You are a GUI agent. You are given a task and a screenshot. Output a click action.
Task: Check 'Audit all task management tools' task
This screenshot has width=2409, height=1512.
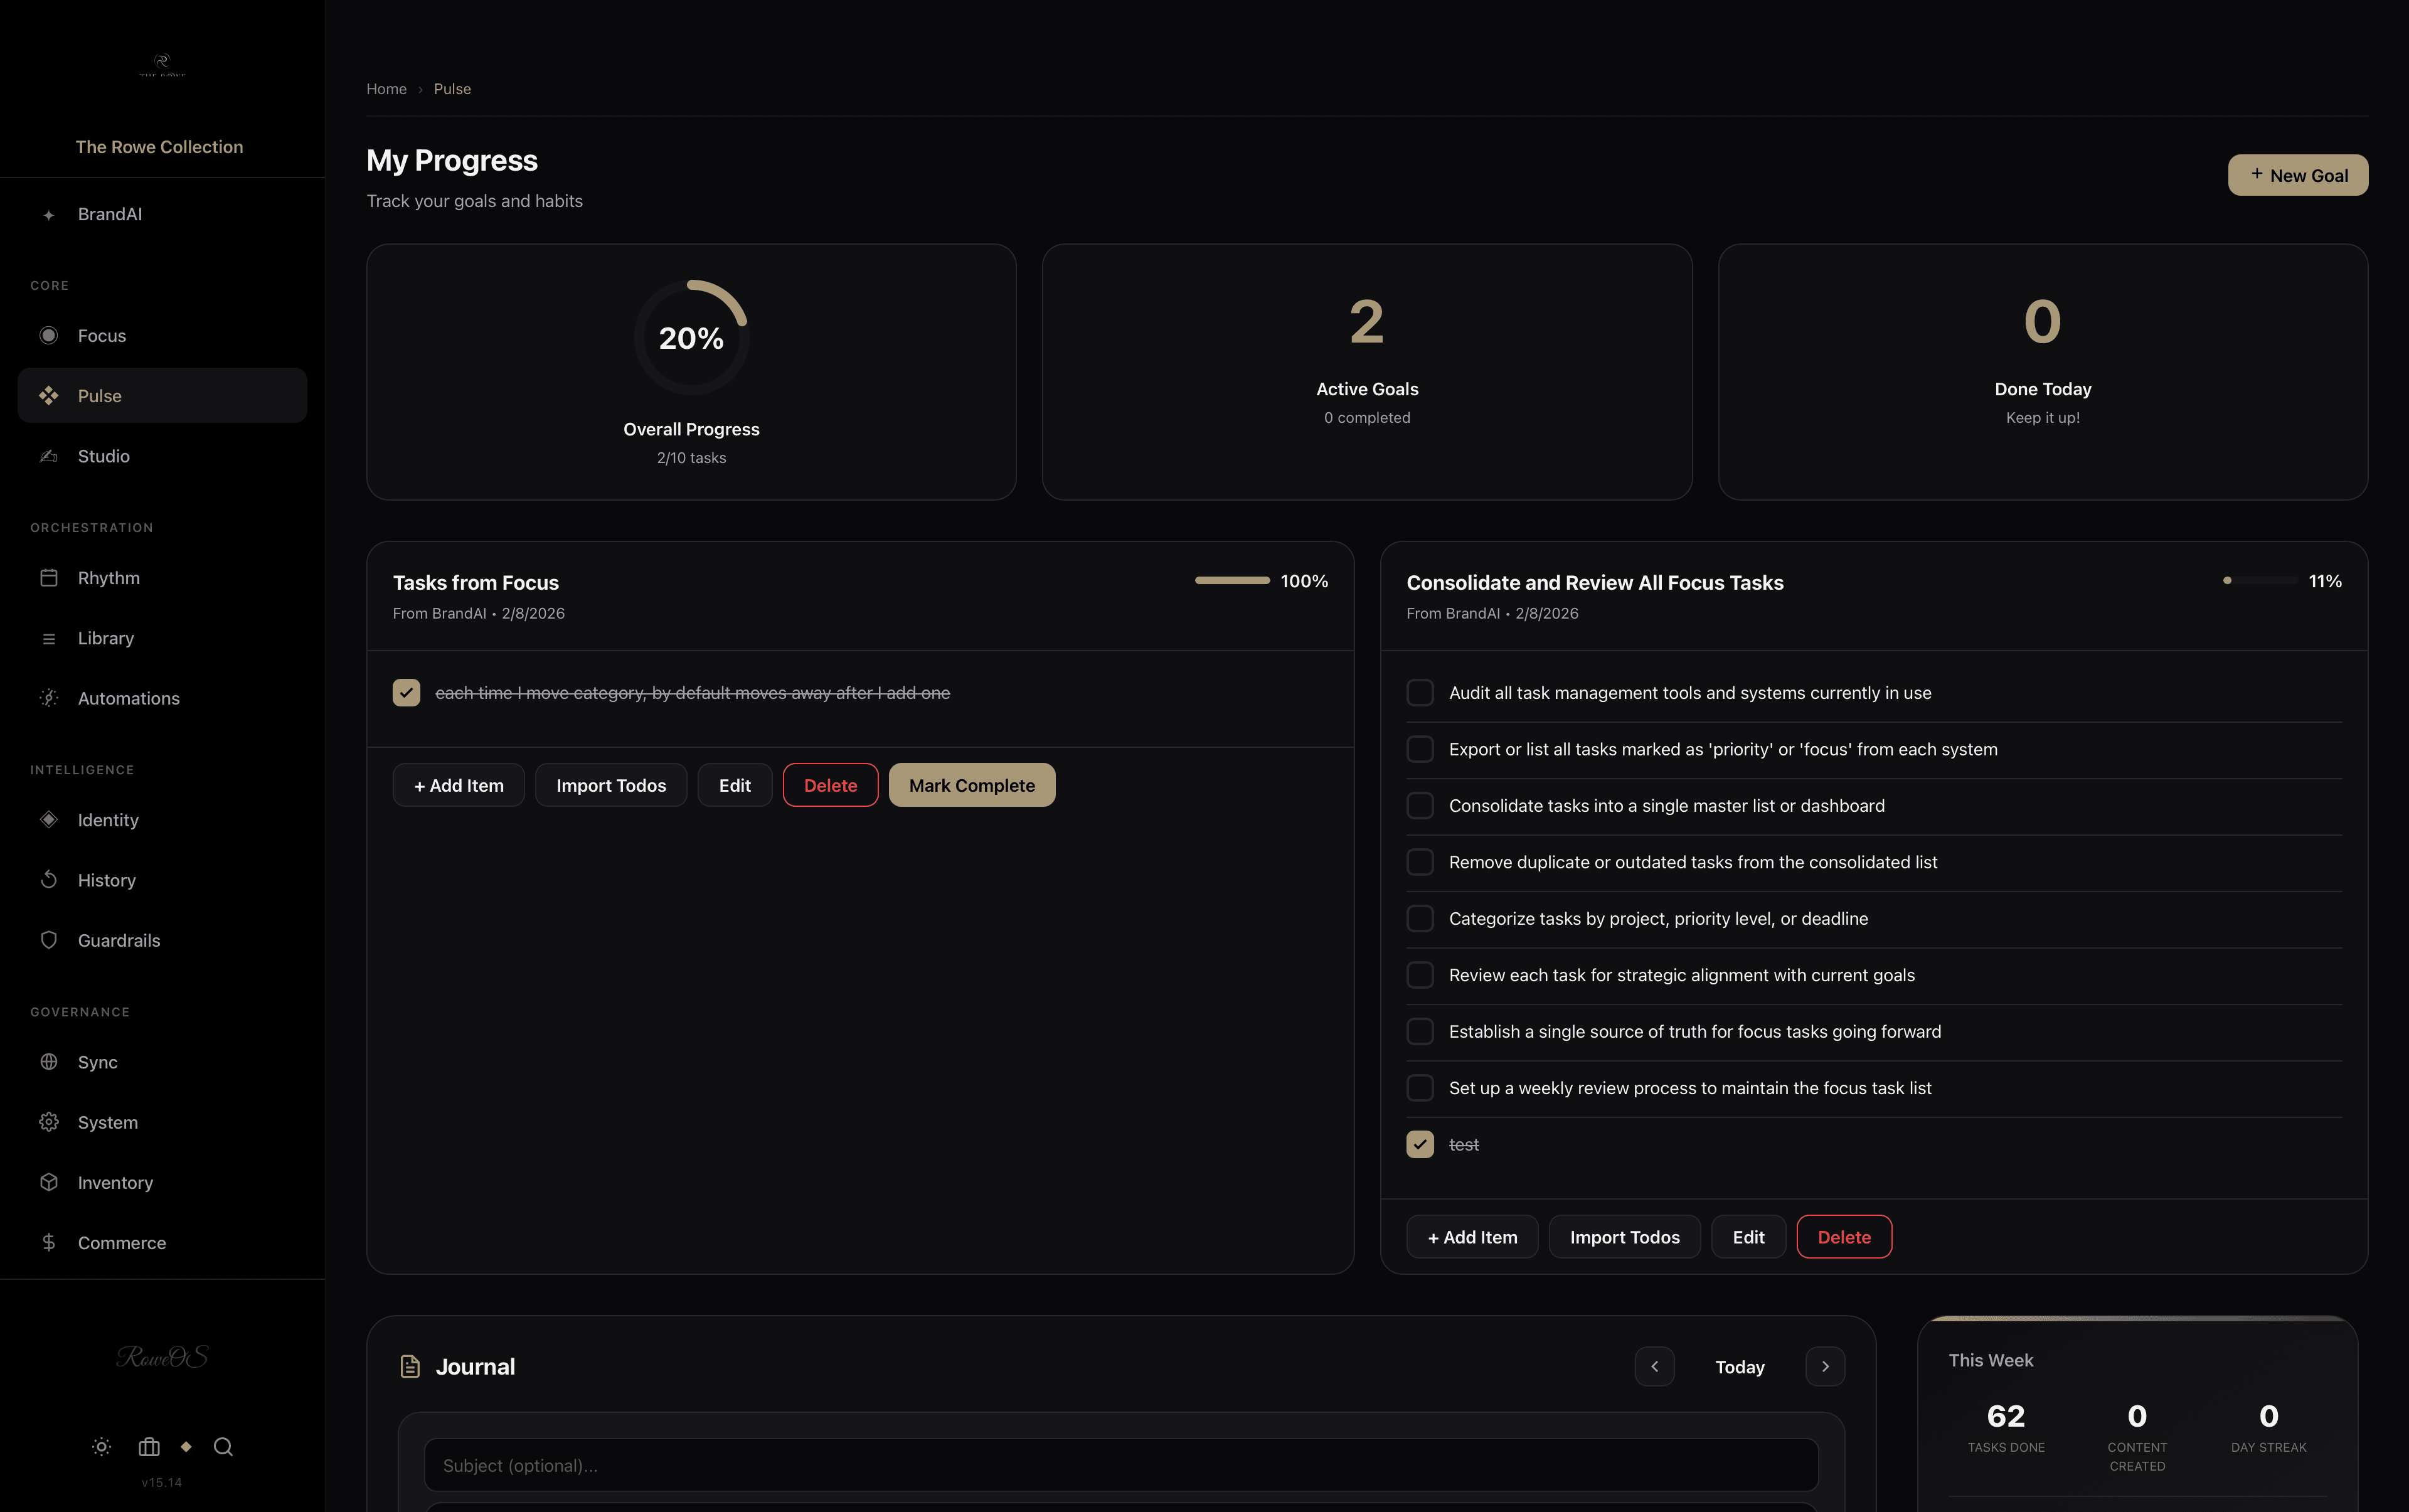click(1419, 692)
